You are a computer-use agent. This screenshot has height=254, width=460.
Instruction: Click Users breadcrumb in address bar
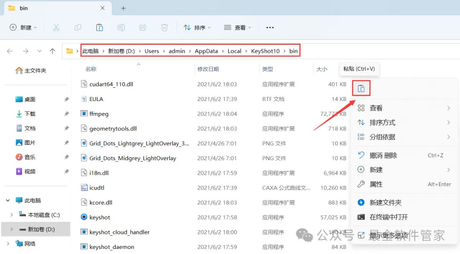coord(152,51)
